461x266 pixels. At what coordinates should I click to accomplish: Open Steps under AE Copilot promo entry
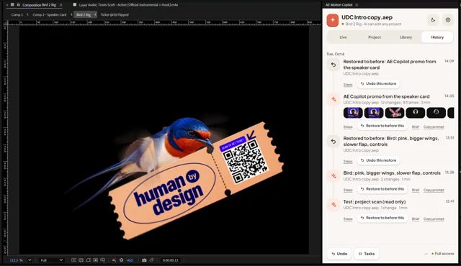tap(348, 127)
